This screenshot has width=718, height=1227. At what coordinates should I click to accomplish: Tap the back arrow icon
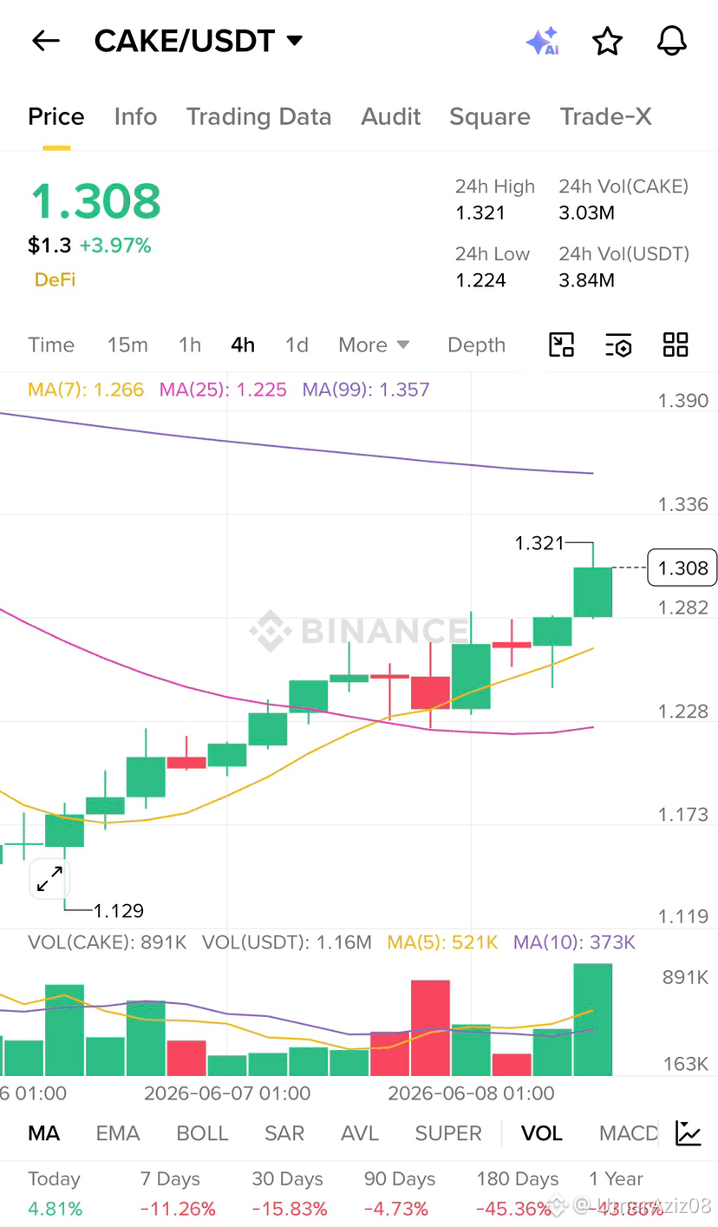pyautogui.click(x=45, y=41)
